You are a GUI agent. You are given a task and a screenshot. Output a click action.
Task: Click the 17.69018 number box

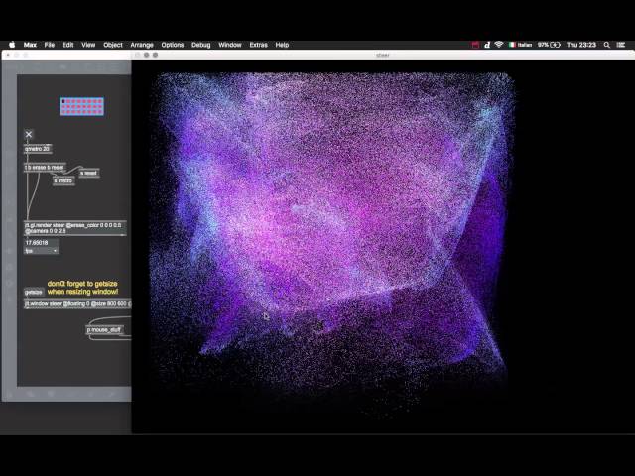pyautogui.click(x=41, y=243)
